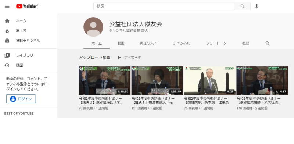Click the channel avatar image
Image resolution: width=294 pixels, height=144 pixels.
click(x=93, y=27)
